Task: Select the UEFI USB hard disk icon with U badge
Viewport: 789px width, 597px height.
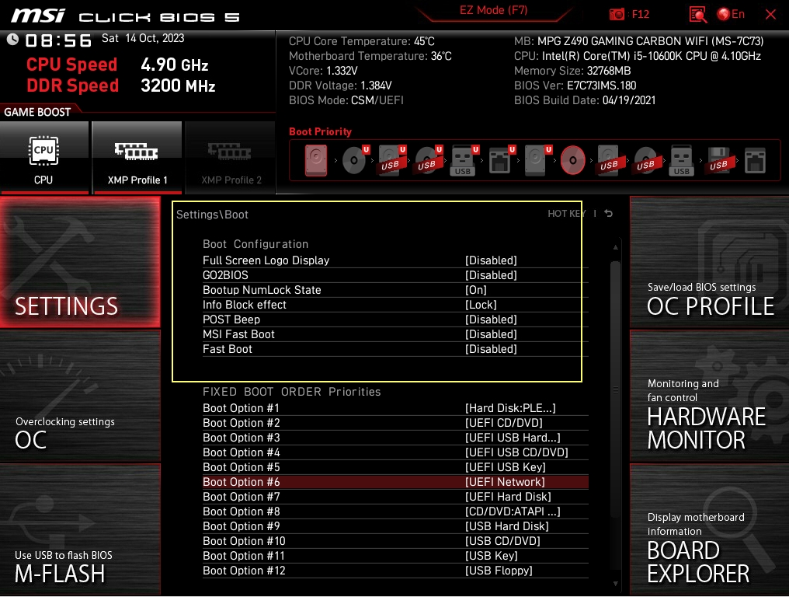Action: 391,161
